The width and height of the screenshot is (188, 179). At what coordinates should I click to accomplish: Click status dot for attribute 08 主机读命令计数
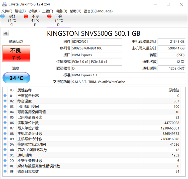pyautogui.click(x=5, y=133)
